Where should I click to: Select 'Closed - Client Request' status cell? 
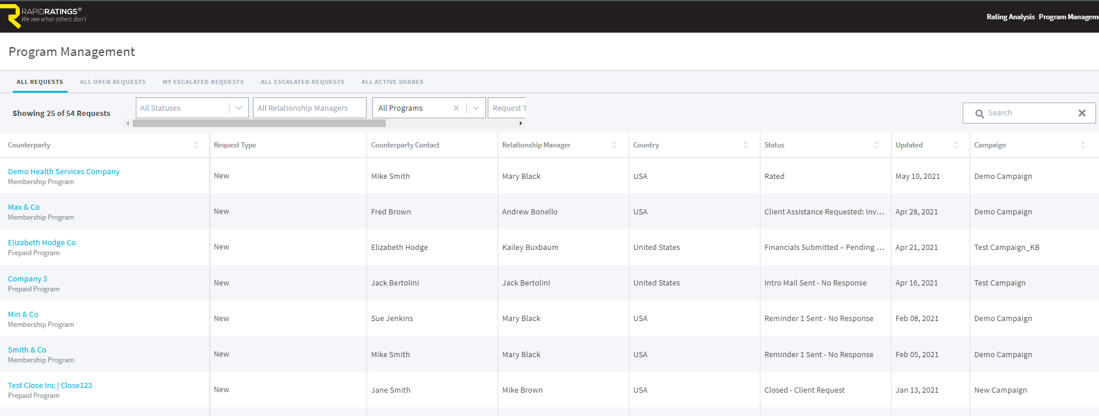(804, 390)
